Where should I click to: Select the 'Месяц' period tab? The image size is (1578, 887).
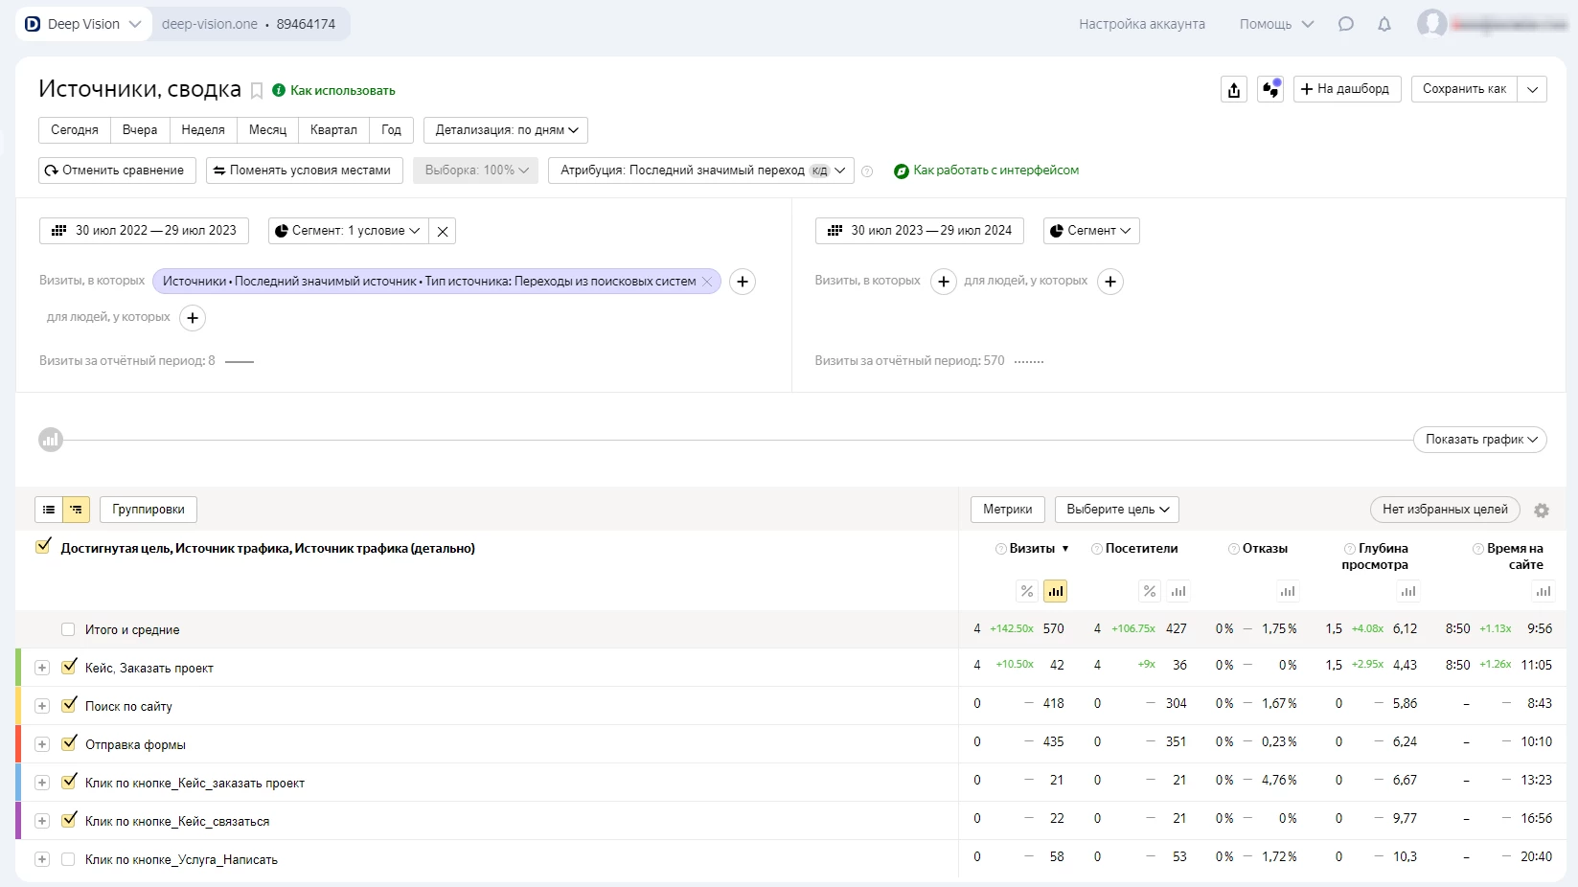[x=267, y=130]
